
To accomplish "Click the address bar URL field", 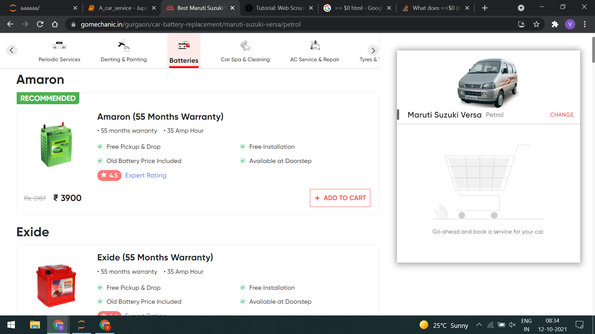I will pos(291,24).
